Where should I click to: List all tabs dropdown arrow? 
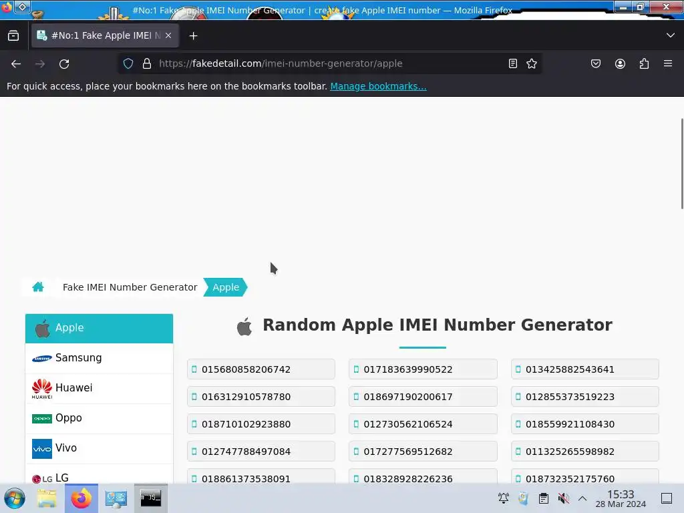click(671, 35)
